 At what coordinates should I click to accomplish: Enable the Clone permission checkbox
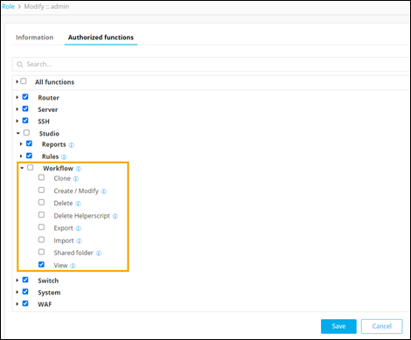pos(41,177)
